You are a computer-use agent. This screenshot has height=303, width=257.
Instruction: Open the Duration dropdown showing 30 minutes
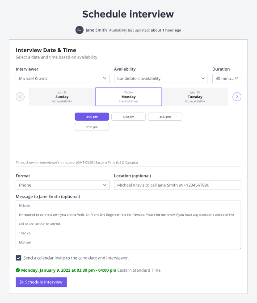point(227,79)
